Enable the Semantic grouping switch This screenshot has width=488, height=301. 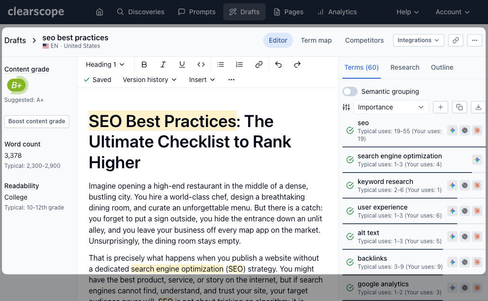point(350,91)
